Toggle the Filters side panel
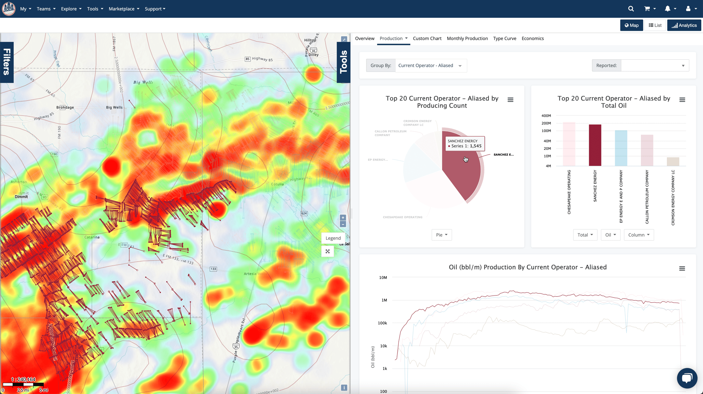 6,62
